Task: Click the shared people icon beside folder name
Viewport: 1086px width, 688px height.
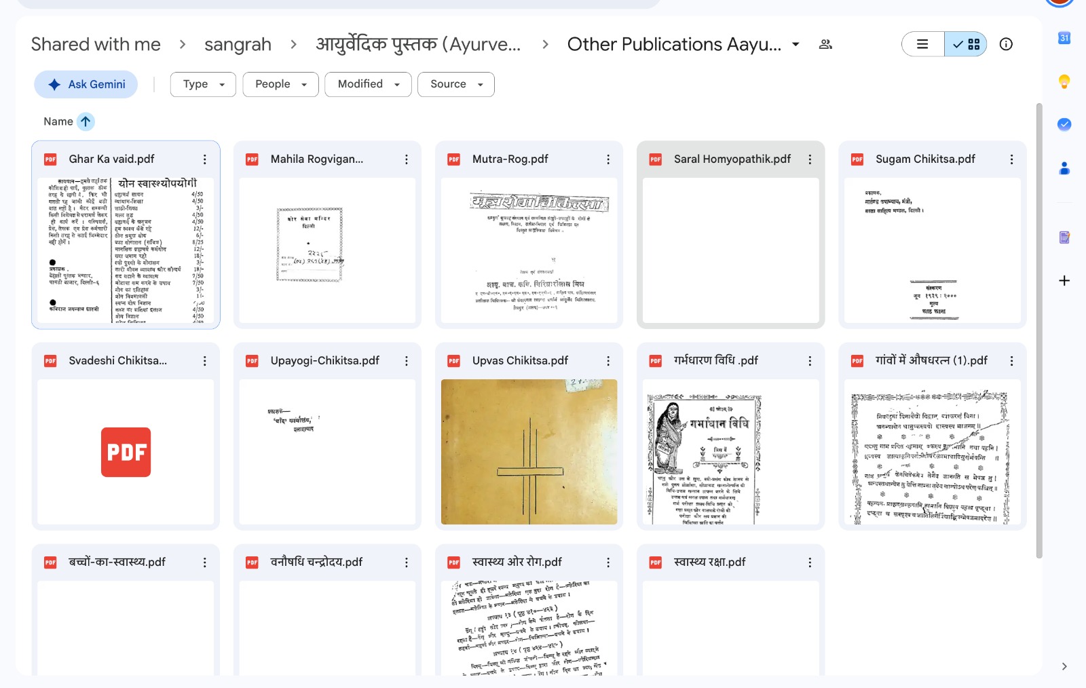Action: point(825,44)
